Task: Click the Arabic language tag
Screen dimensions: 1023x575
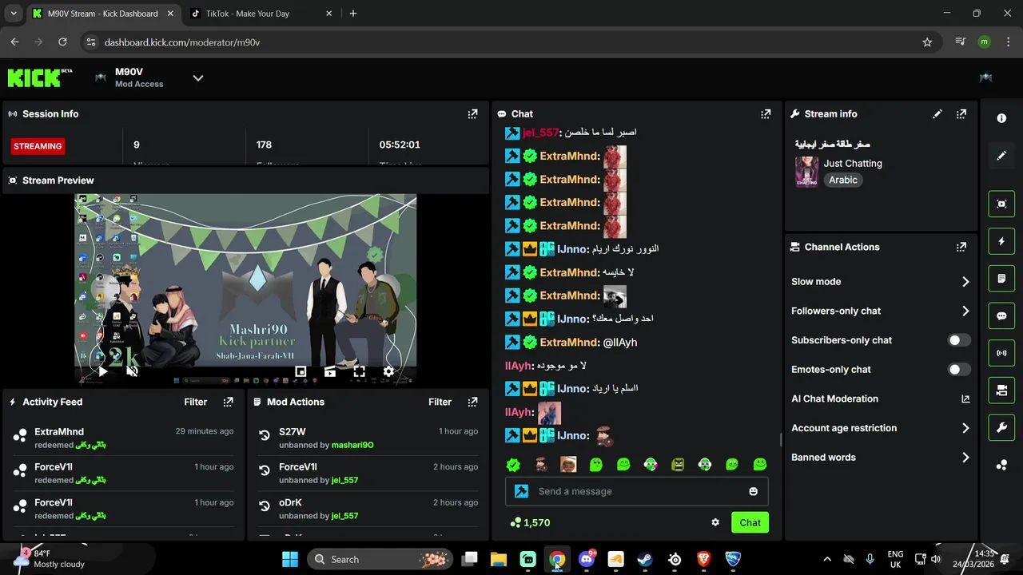Action: pos(843,180)
